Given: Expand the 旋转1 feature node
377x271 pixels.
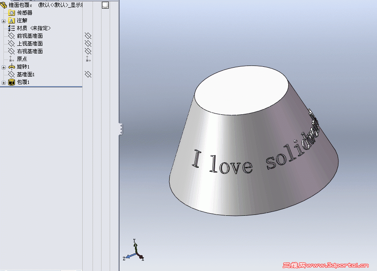Looking at the screenshot, I should pos(3,66).
